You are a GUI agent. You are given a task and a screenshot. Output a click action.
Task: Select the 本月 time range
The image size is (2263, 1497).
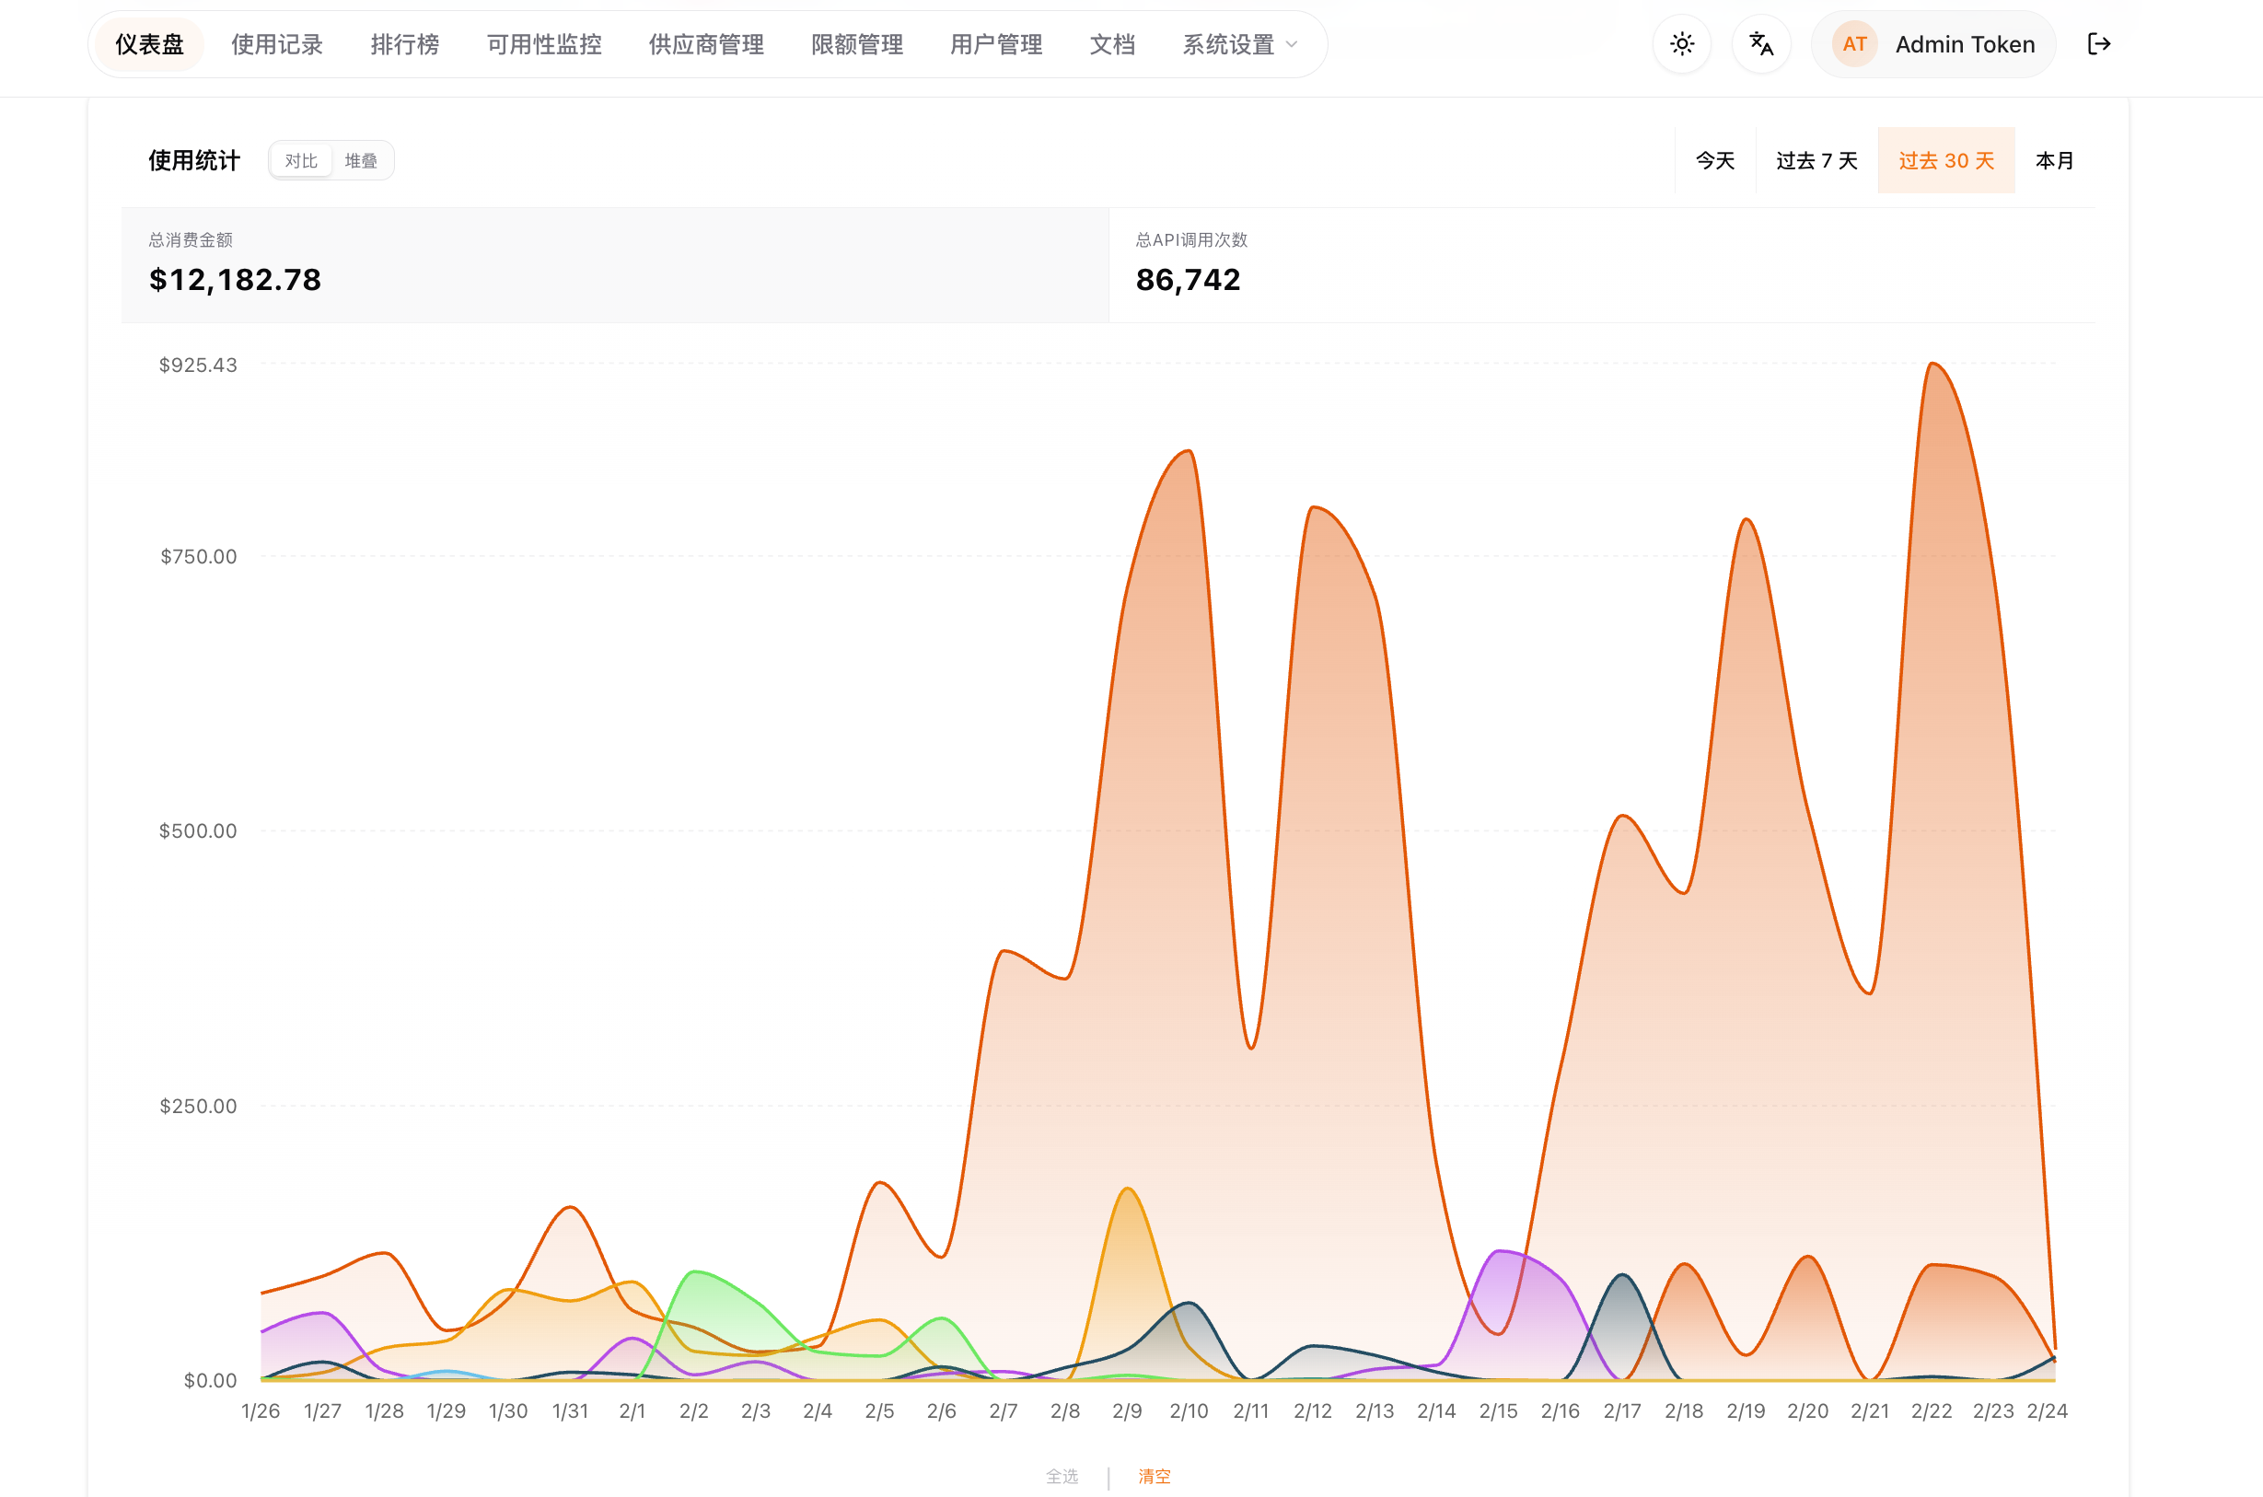pos(2054,160)
